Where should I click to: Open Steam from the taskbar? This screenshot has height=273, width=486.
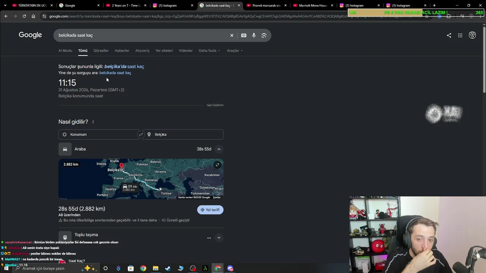pos(168,268)
